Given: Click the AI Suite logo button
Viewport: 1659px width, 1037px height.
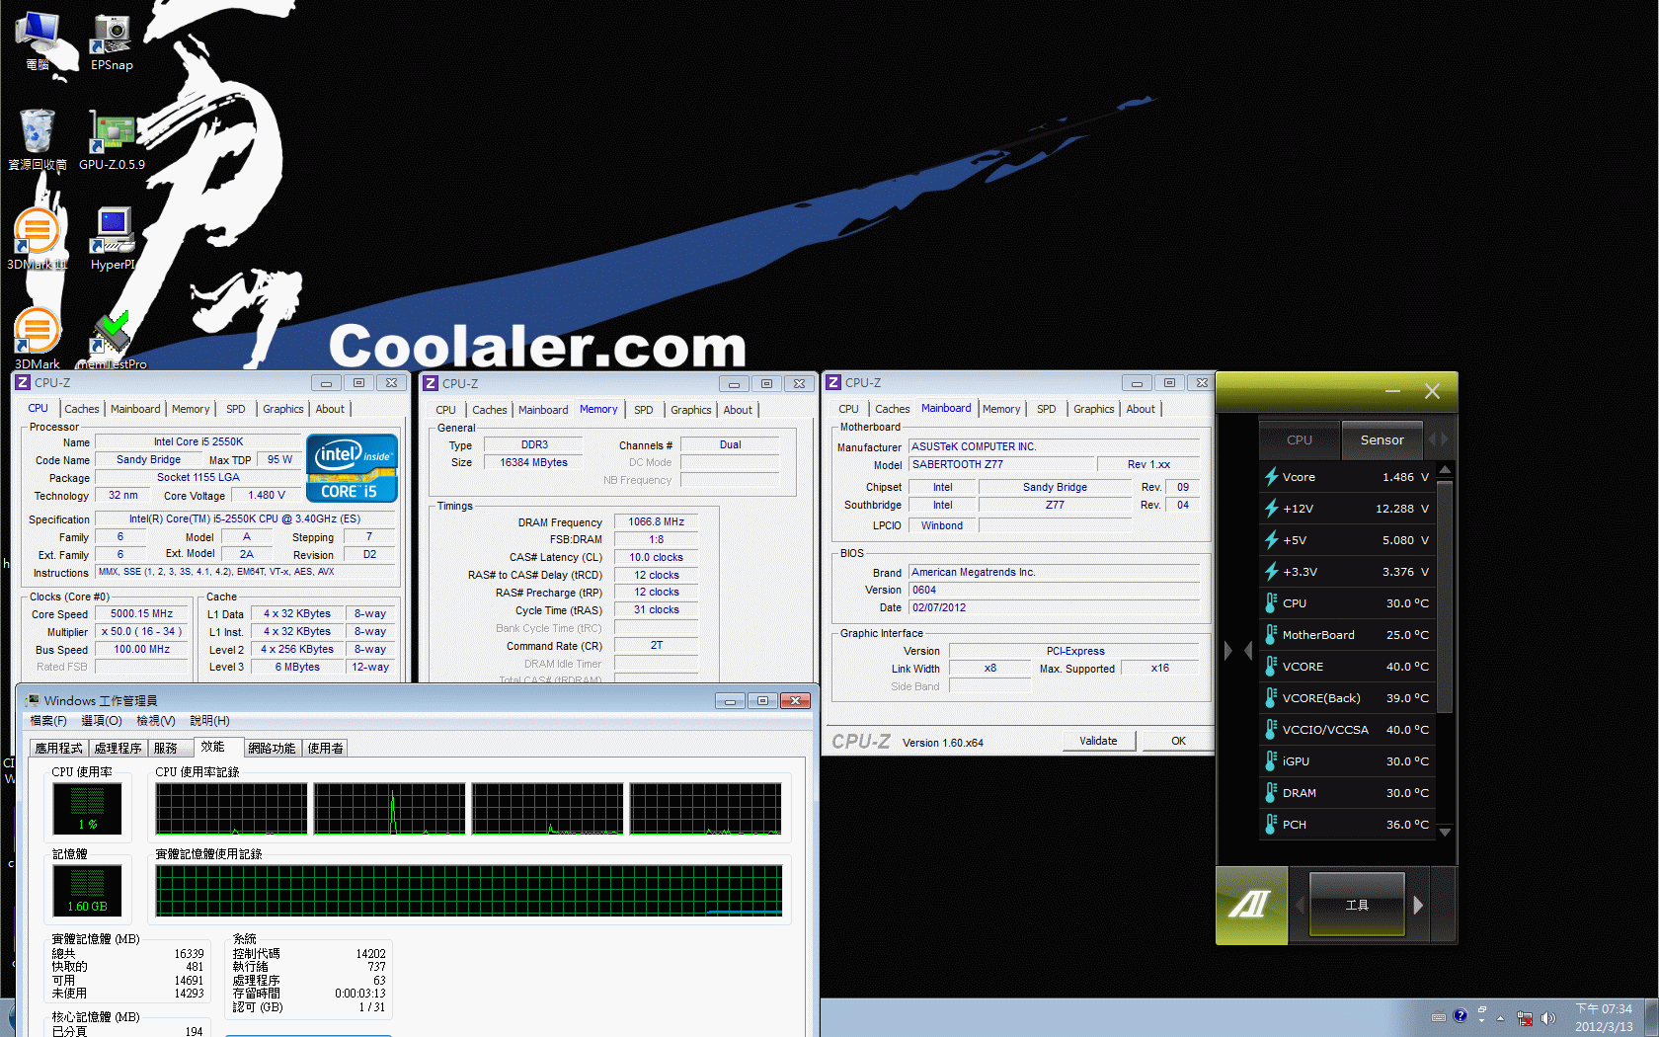Looking at the screenshot, I should pyautogui.click(x=1250, y=905).
